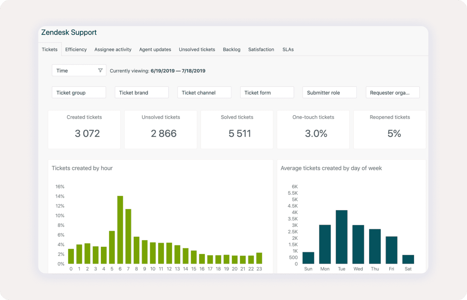
Task: Open the Ticket channel filter
Action: coord(204,92)
